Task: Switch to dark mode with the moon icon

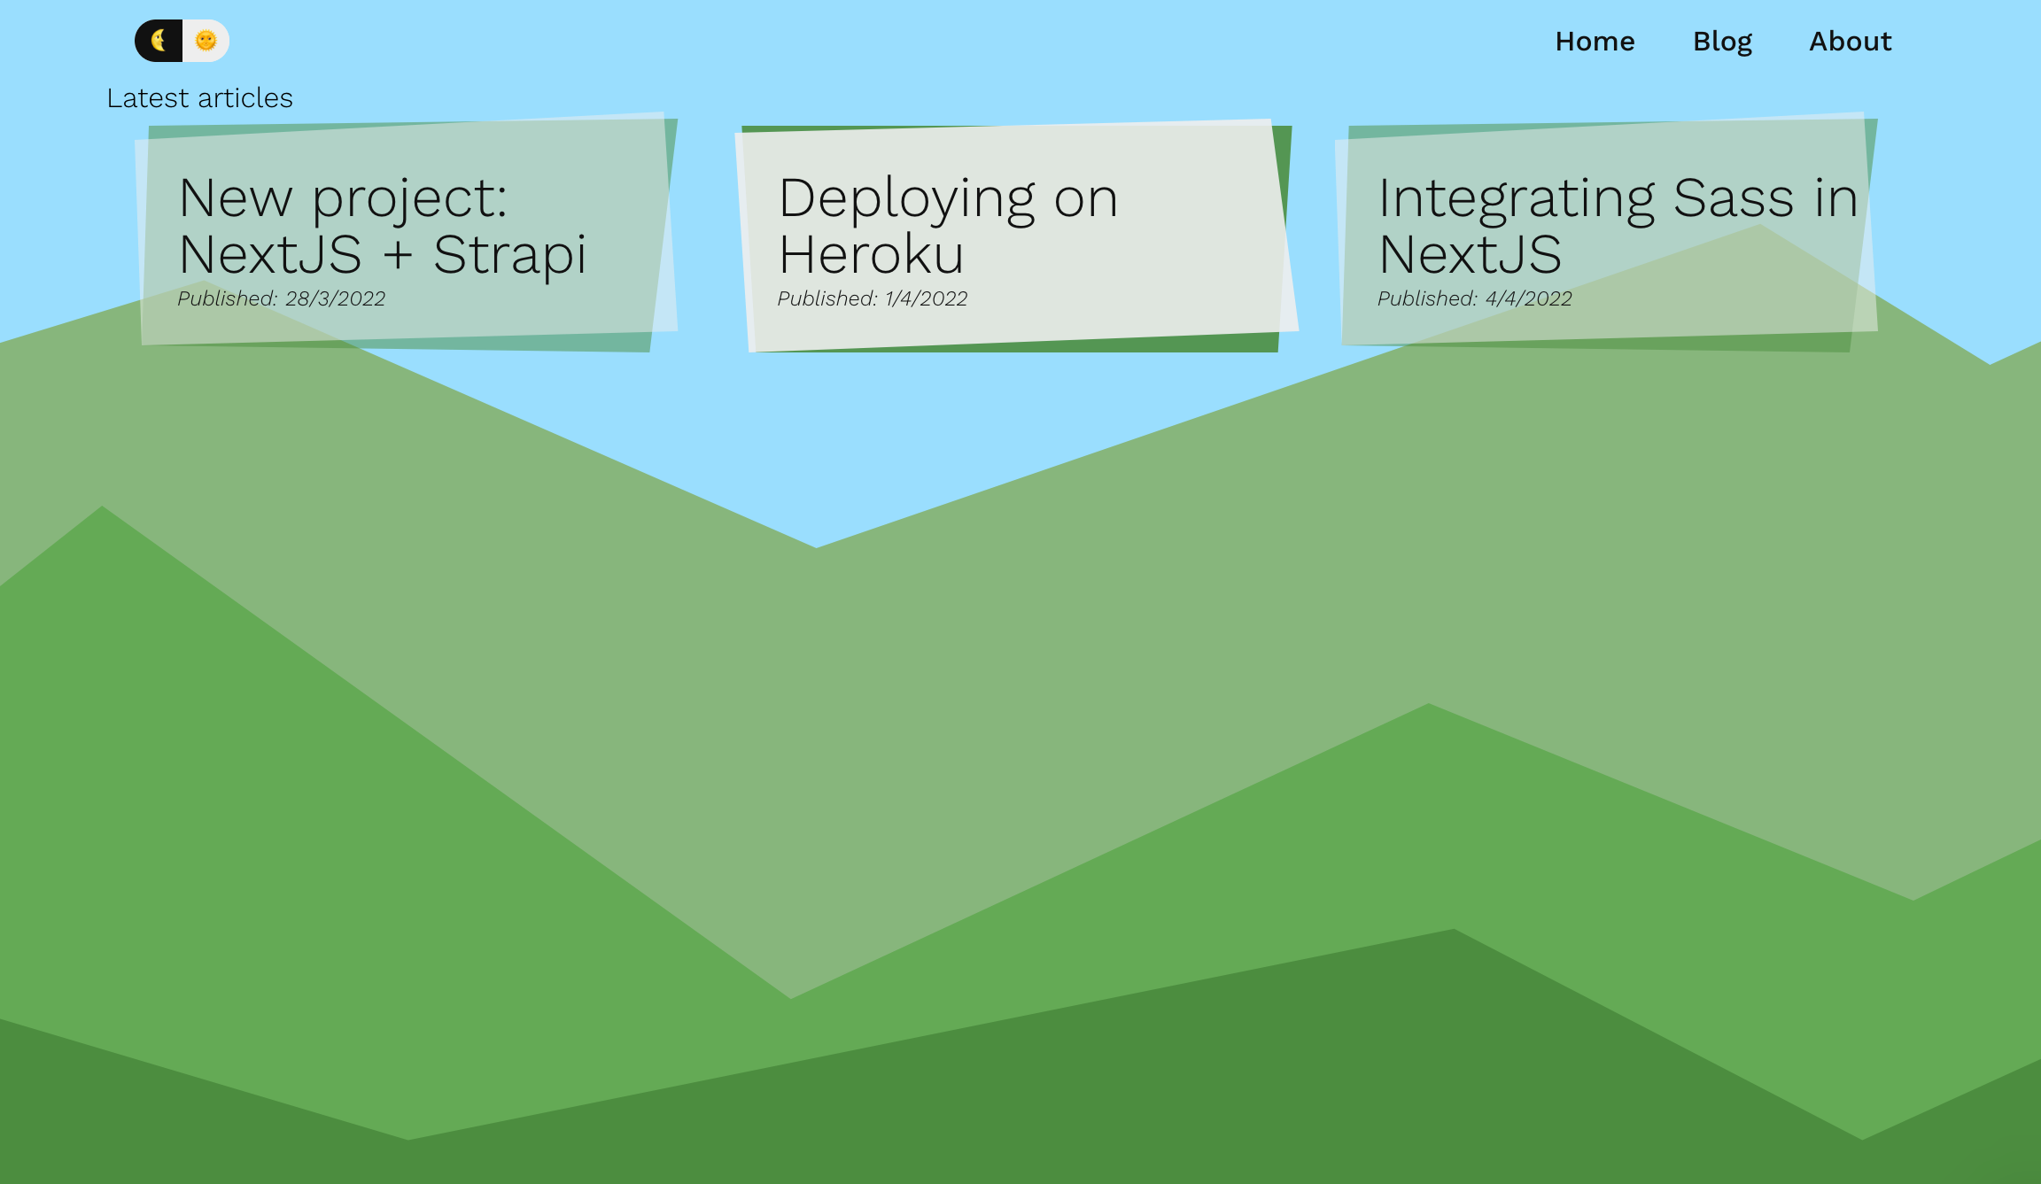Action: tap(159, 41)
